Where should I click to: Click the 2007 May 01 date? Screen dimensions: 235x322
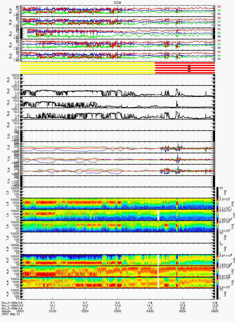point(11,314)
